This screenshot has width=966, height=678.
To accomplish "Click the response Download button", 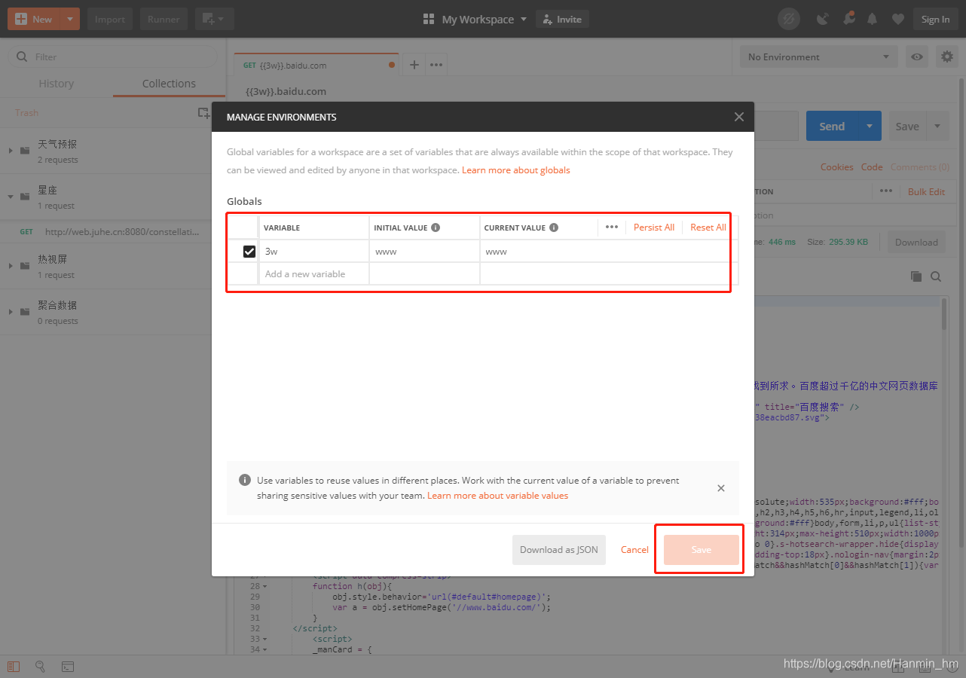I will [916, 243].
